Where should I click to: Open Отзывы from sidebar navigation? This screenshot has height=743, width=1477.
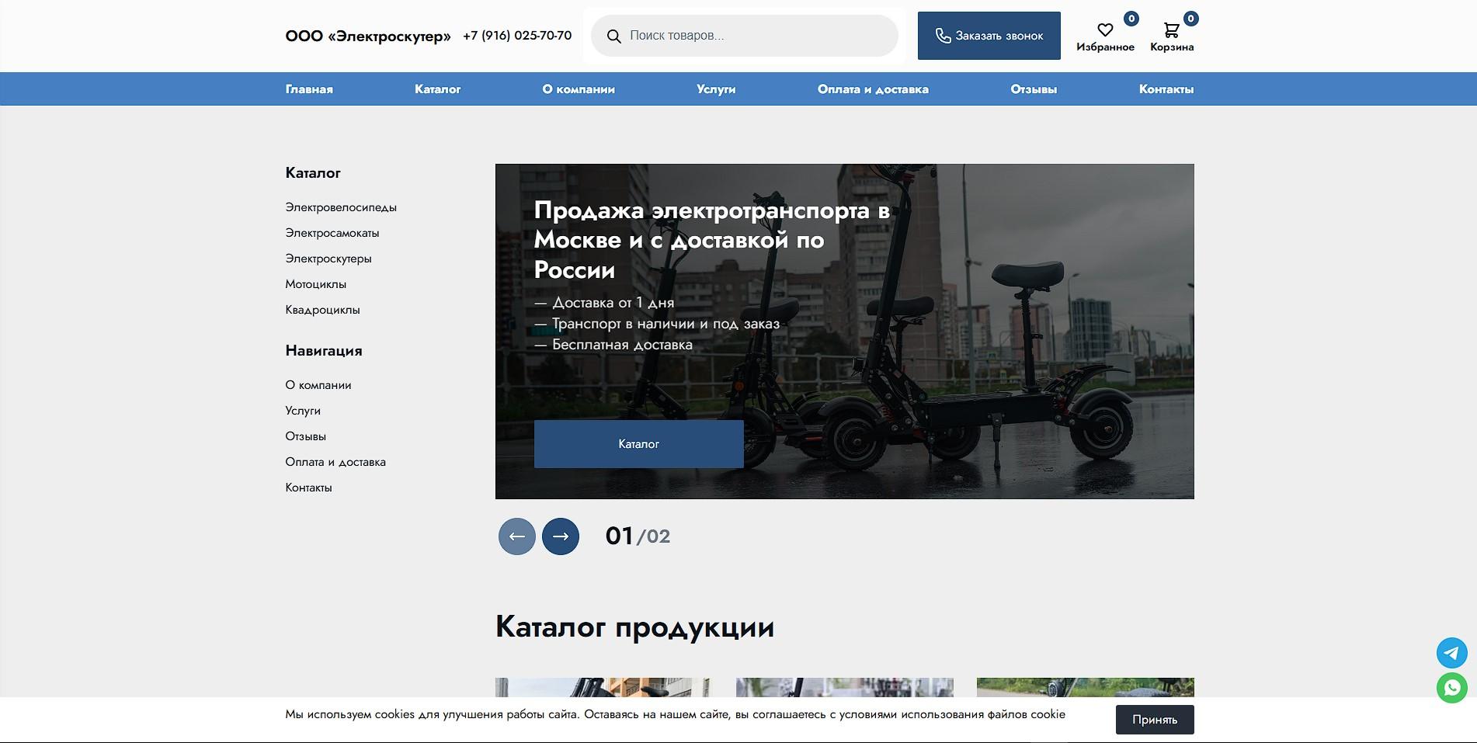click(x=305, y=436)
